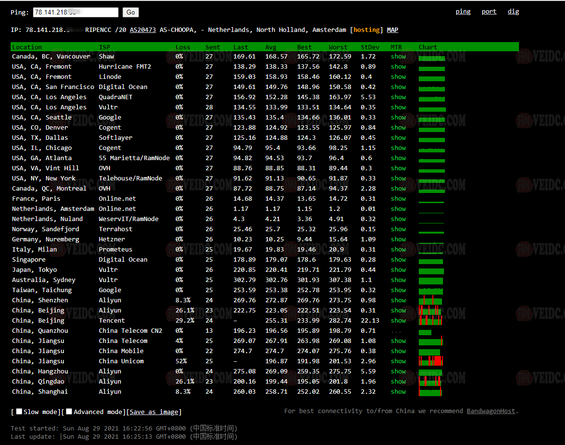Click the chart bar for Beijing Tencent
Viewport: 565px width, 445px height.
430,321
